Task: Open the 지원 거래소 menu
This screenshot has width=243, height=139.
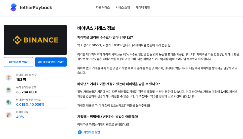Action: [x=103, y=8]
